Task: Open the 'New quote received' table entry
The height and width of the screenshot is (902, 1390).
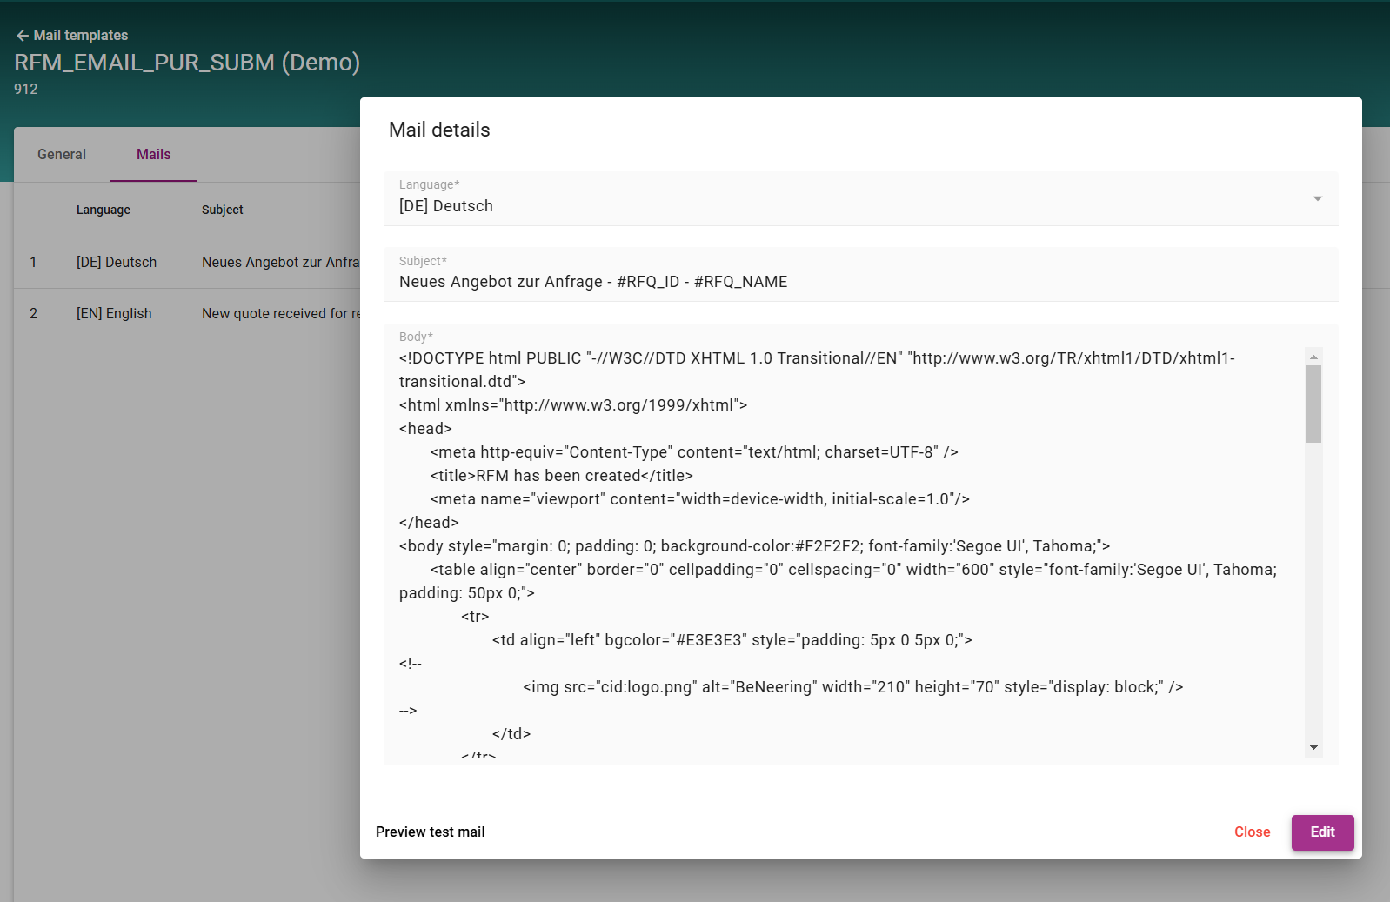Action: (x=280, y=314)
